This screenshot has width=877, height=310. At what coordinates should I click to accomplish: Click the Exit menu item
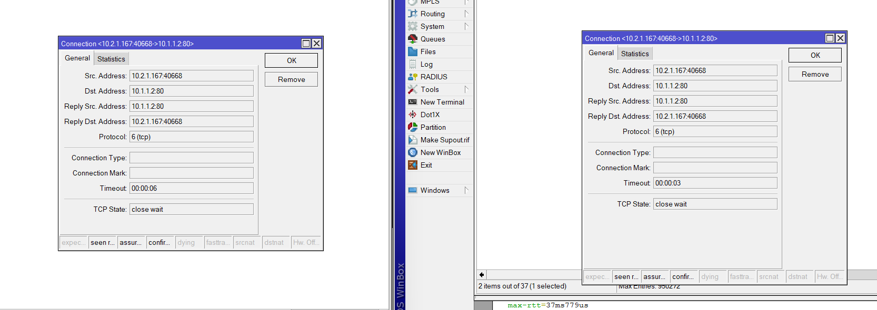[x=426, y=165]
